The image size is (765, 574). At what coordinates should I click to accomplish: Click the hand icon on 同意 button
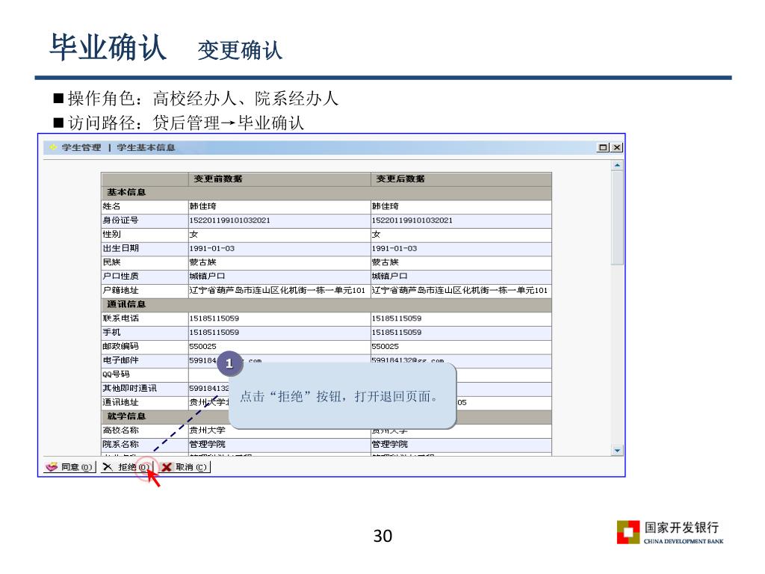(x=52, y=467)
